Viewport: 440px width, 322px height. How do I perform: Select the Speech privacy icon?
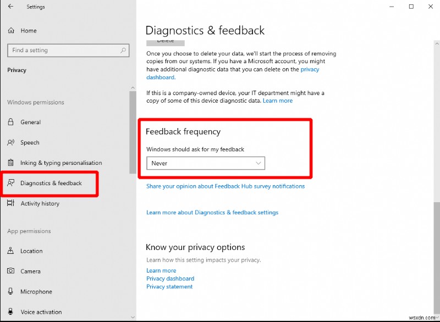coord(12,142)
